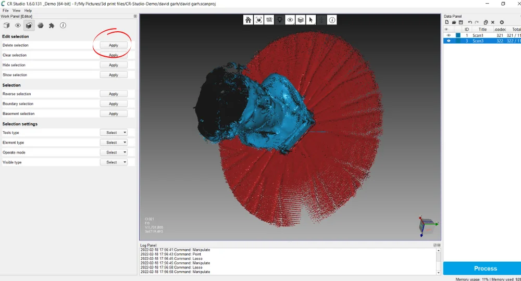This screenshot has height=281, width=521.
Task: Open the info tab in Work Panel
Action: [63, 25]
